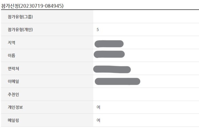
Task: Click the empty 참가유형(그룹) value cell
Action: tap(146, 17)
